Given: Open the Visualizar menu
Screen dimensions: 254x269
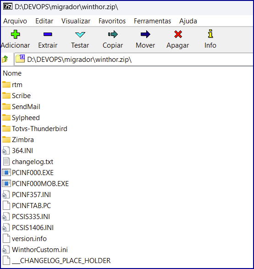Looking at the screenshot, I should pos(76,21).
